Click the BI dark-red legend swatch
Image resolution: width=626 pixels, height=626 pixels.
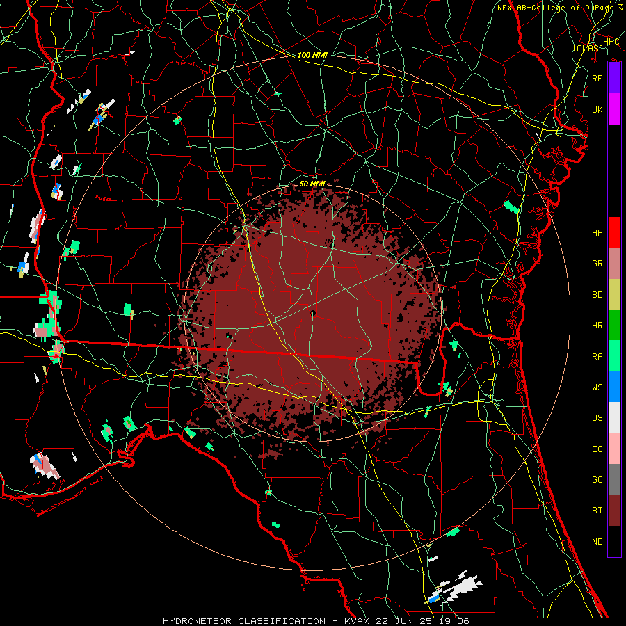614,511
